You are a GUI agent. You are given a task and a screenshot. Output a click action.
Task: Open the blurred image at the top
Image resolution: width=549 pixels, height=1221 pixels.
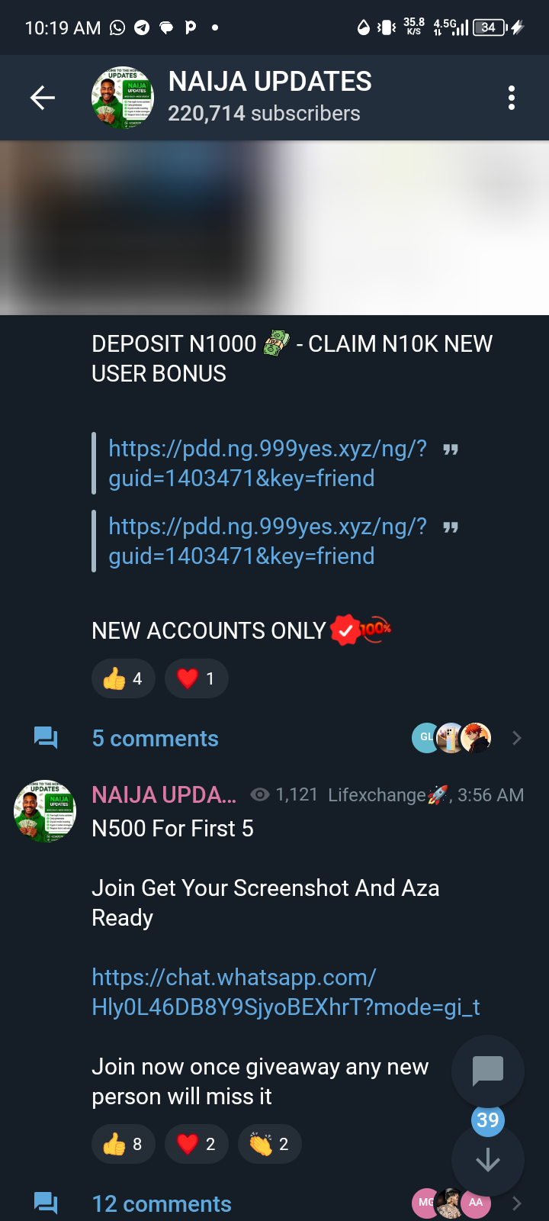tap(274, 227)
